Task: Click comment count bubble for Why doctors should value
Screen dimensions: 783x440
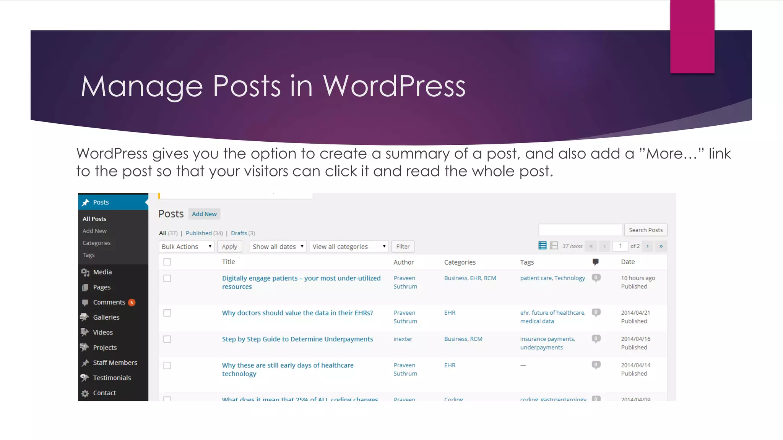Action: [x=596, y=312]
